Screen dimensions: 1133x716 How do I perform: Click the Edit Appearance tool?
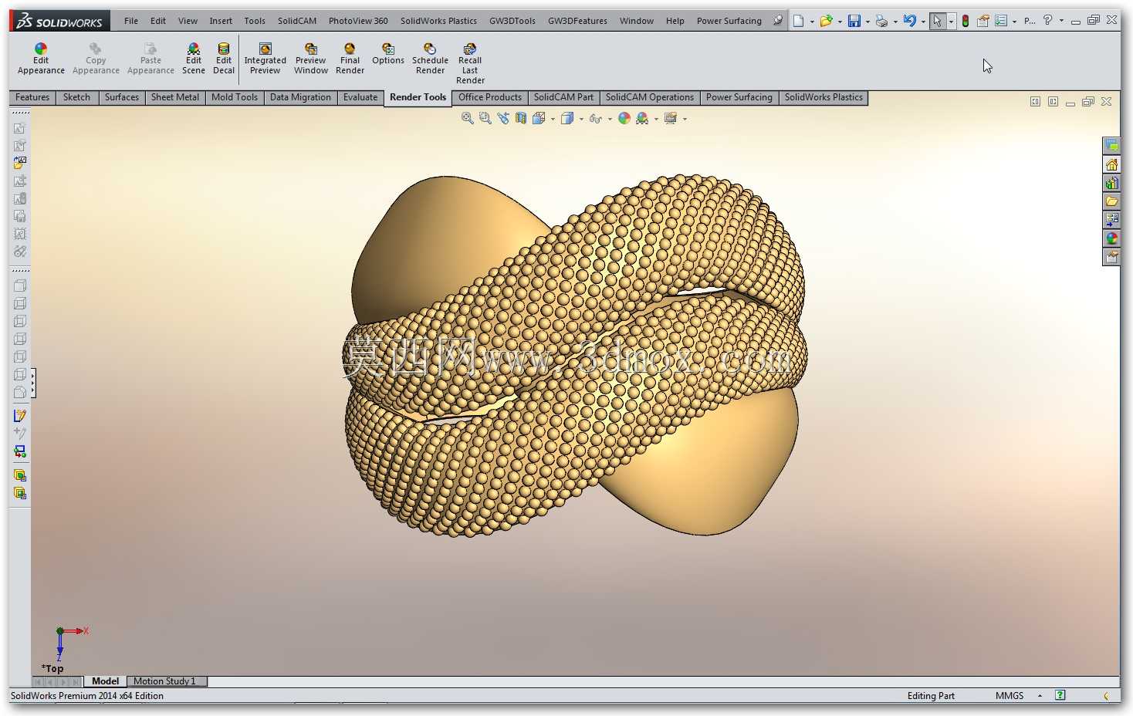pyautogui.click(x=41, y=59)
